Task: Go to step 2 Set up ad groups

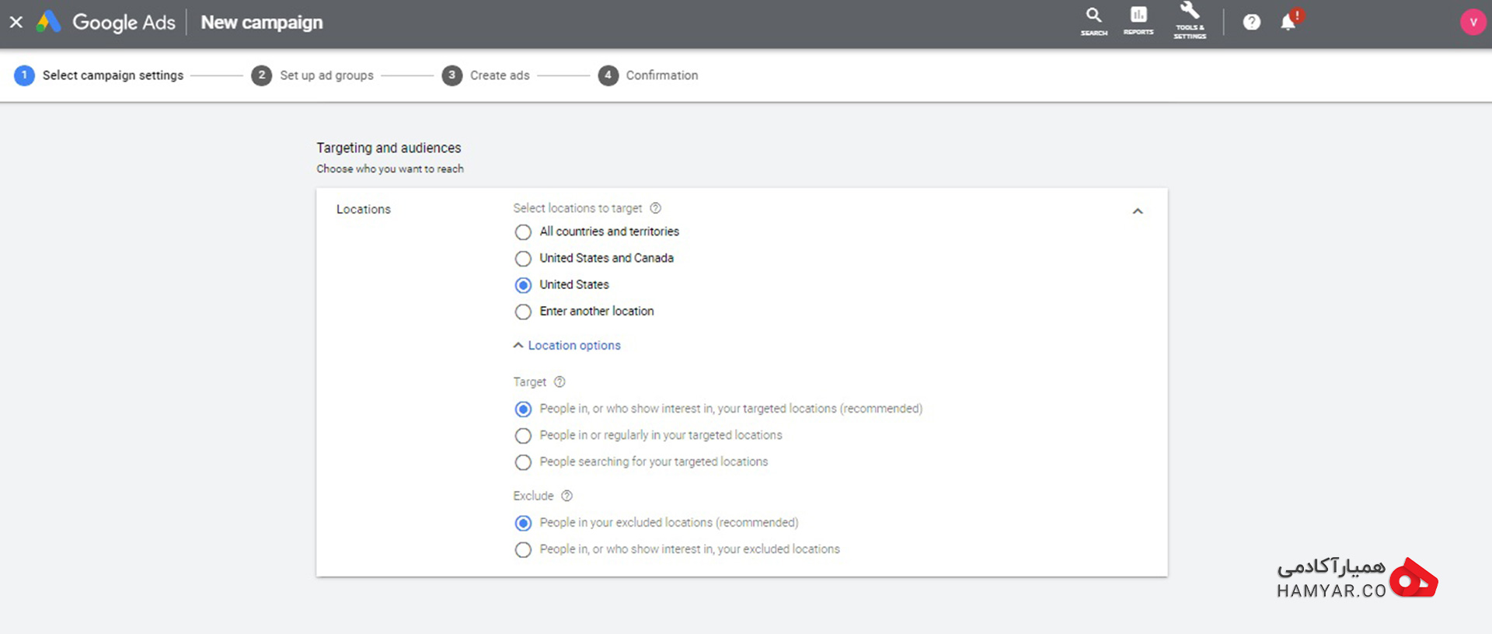Action: [312, 75]
